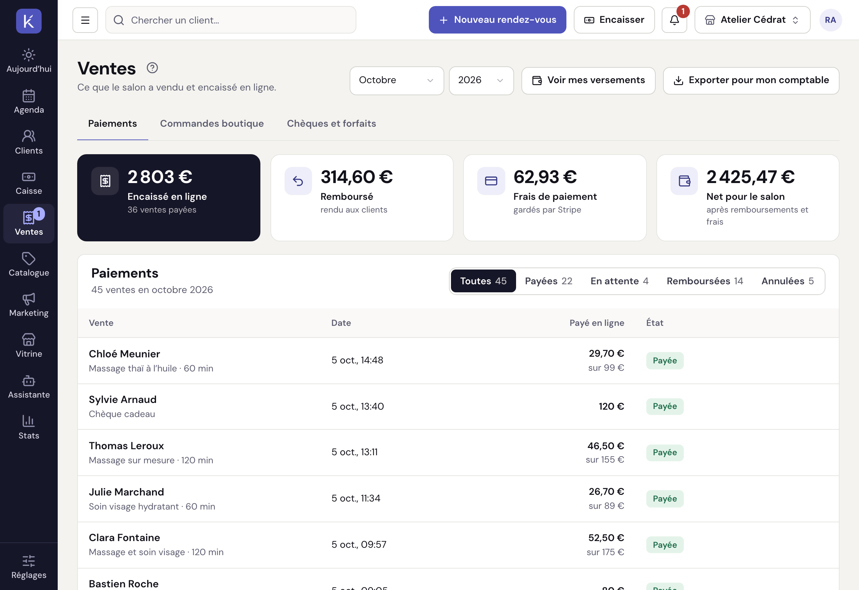Screen dimensions: 859x590
Task: Open the Chloé Meunier payment row
Action: (x=458, y=361)
